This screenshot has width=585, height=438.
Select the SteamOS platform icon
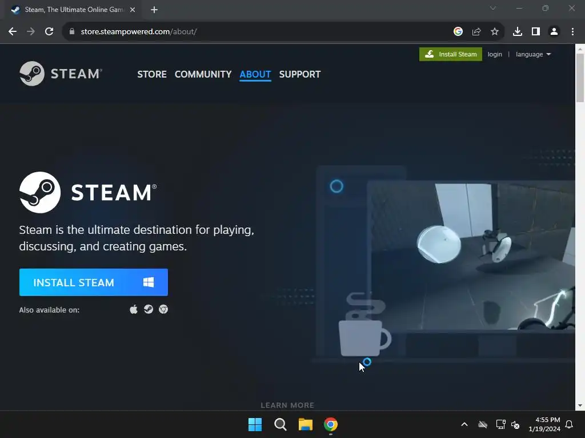click(149, 310)
